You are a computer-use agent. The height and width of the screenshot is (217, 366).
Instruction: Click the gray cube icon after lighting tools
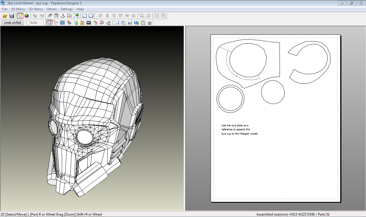35,16
